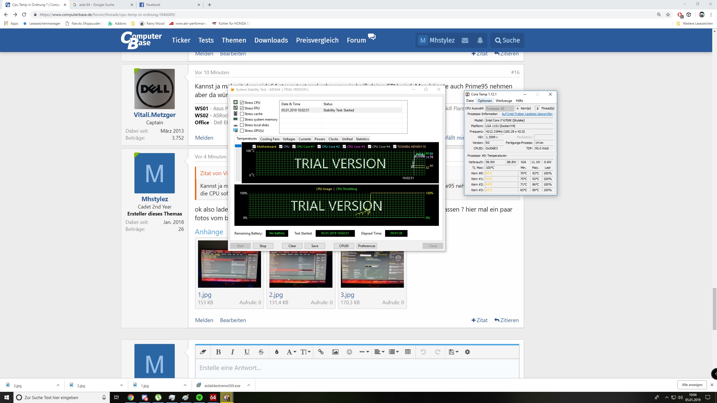Screen dimensions: 717x403
Task: Open the Optionen menu in Core Temp
Action: coord(485,101)
